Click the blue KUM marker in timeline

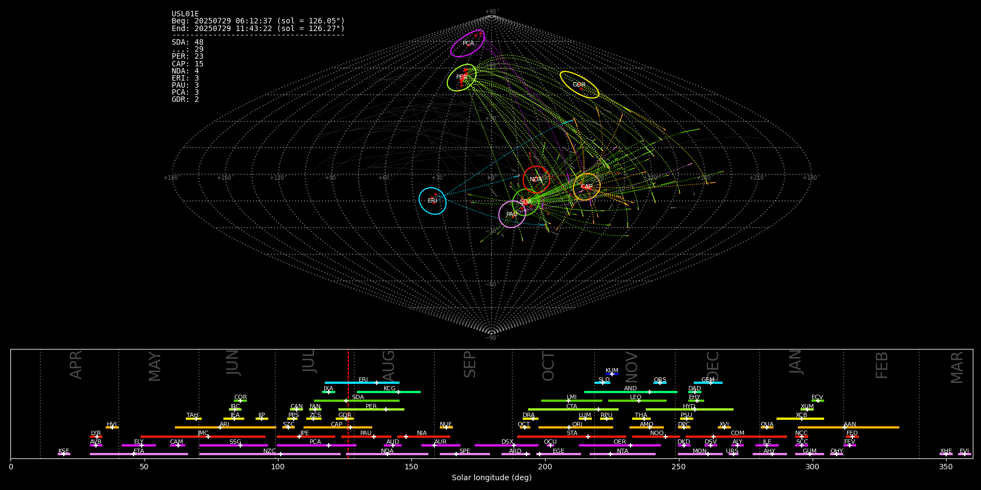pos(612,374)
